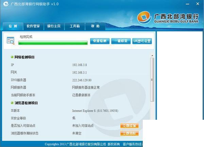The width and height of the screenshot is (204, 147).
Task: Click the scrollbar up arrow
Action: click(152, 56)
